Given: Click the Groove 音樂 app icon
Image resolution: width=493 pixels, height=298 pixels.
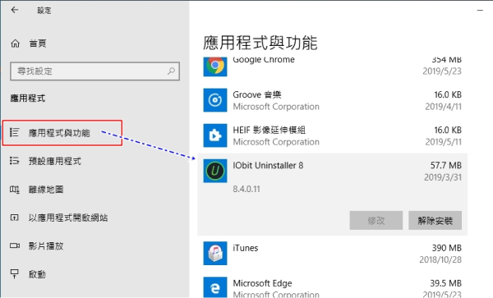Looking at the screenshot, I should [x=215, y=100].
